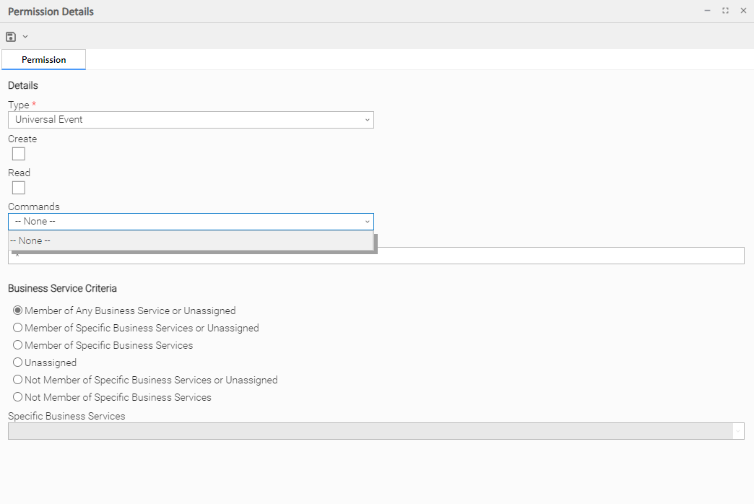Image resolution: width=754 pixels, height=504 pixels.
Task: Open the Save options dropdown arrow
Action: coord(25,37)
